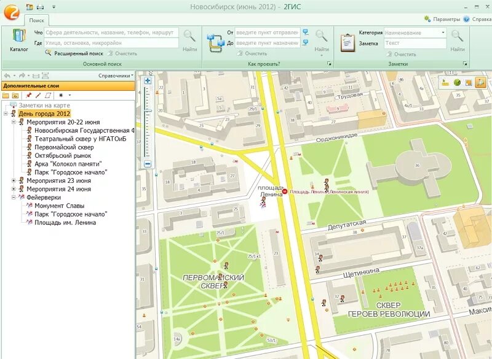Toggle the green radar tool on map
Viewport: 492px width, 359px height.
457,83
